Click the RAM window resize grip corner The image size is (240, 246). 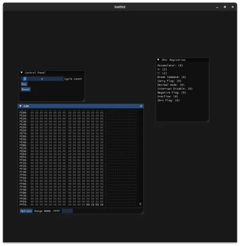click(142, 212)
